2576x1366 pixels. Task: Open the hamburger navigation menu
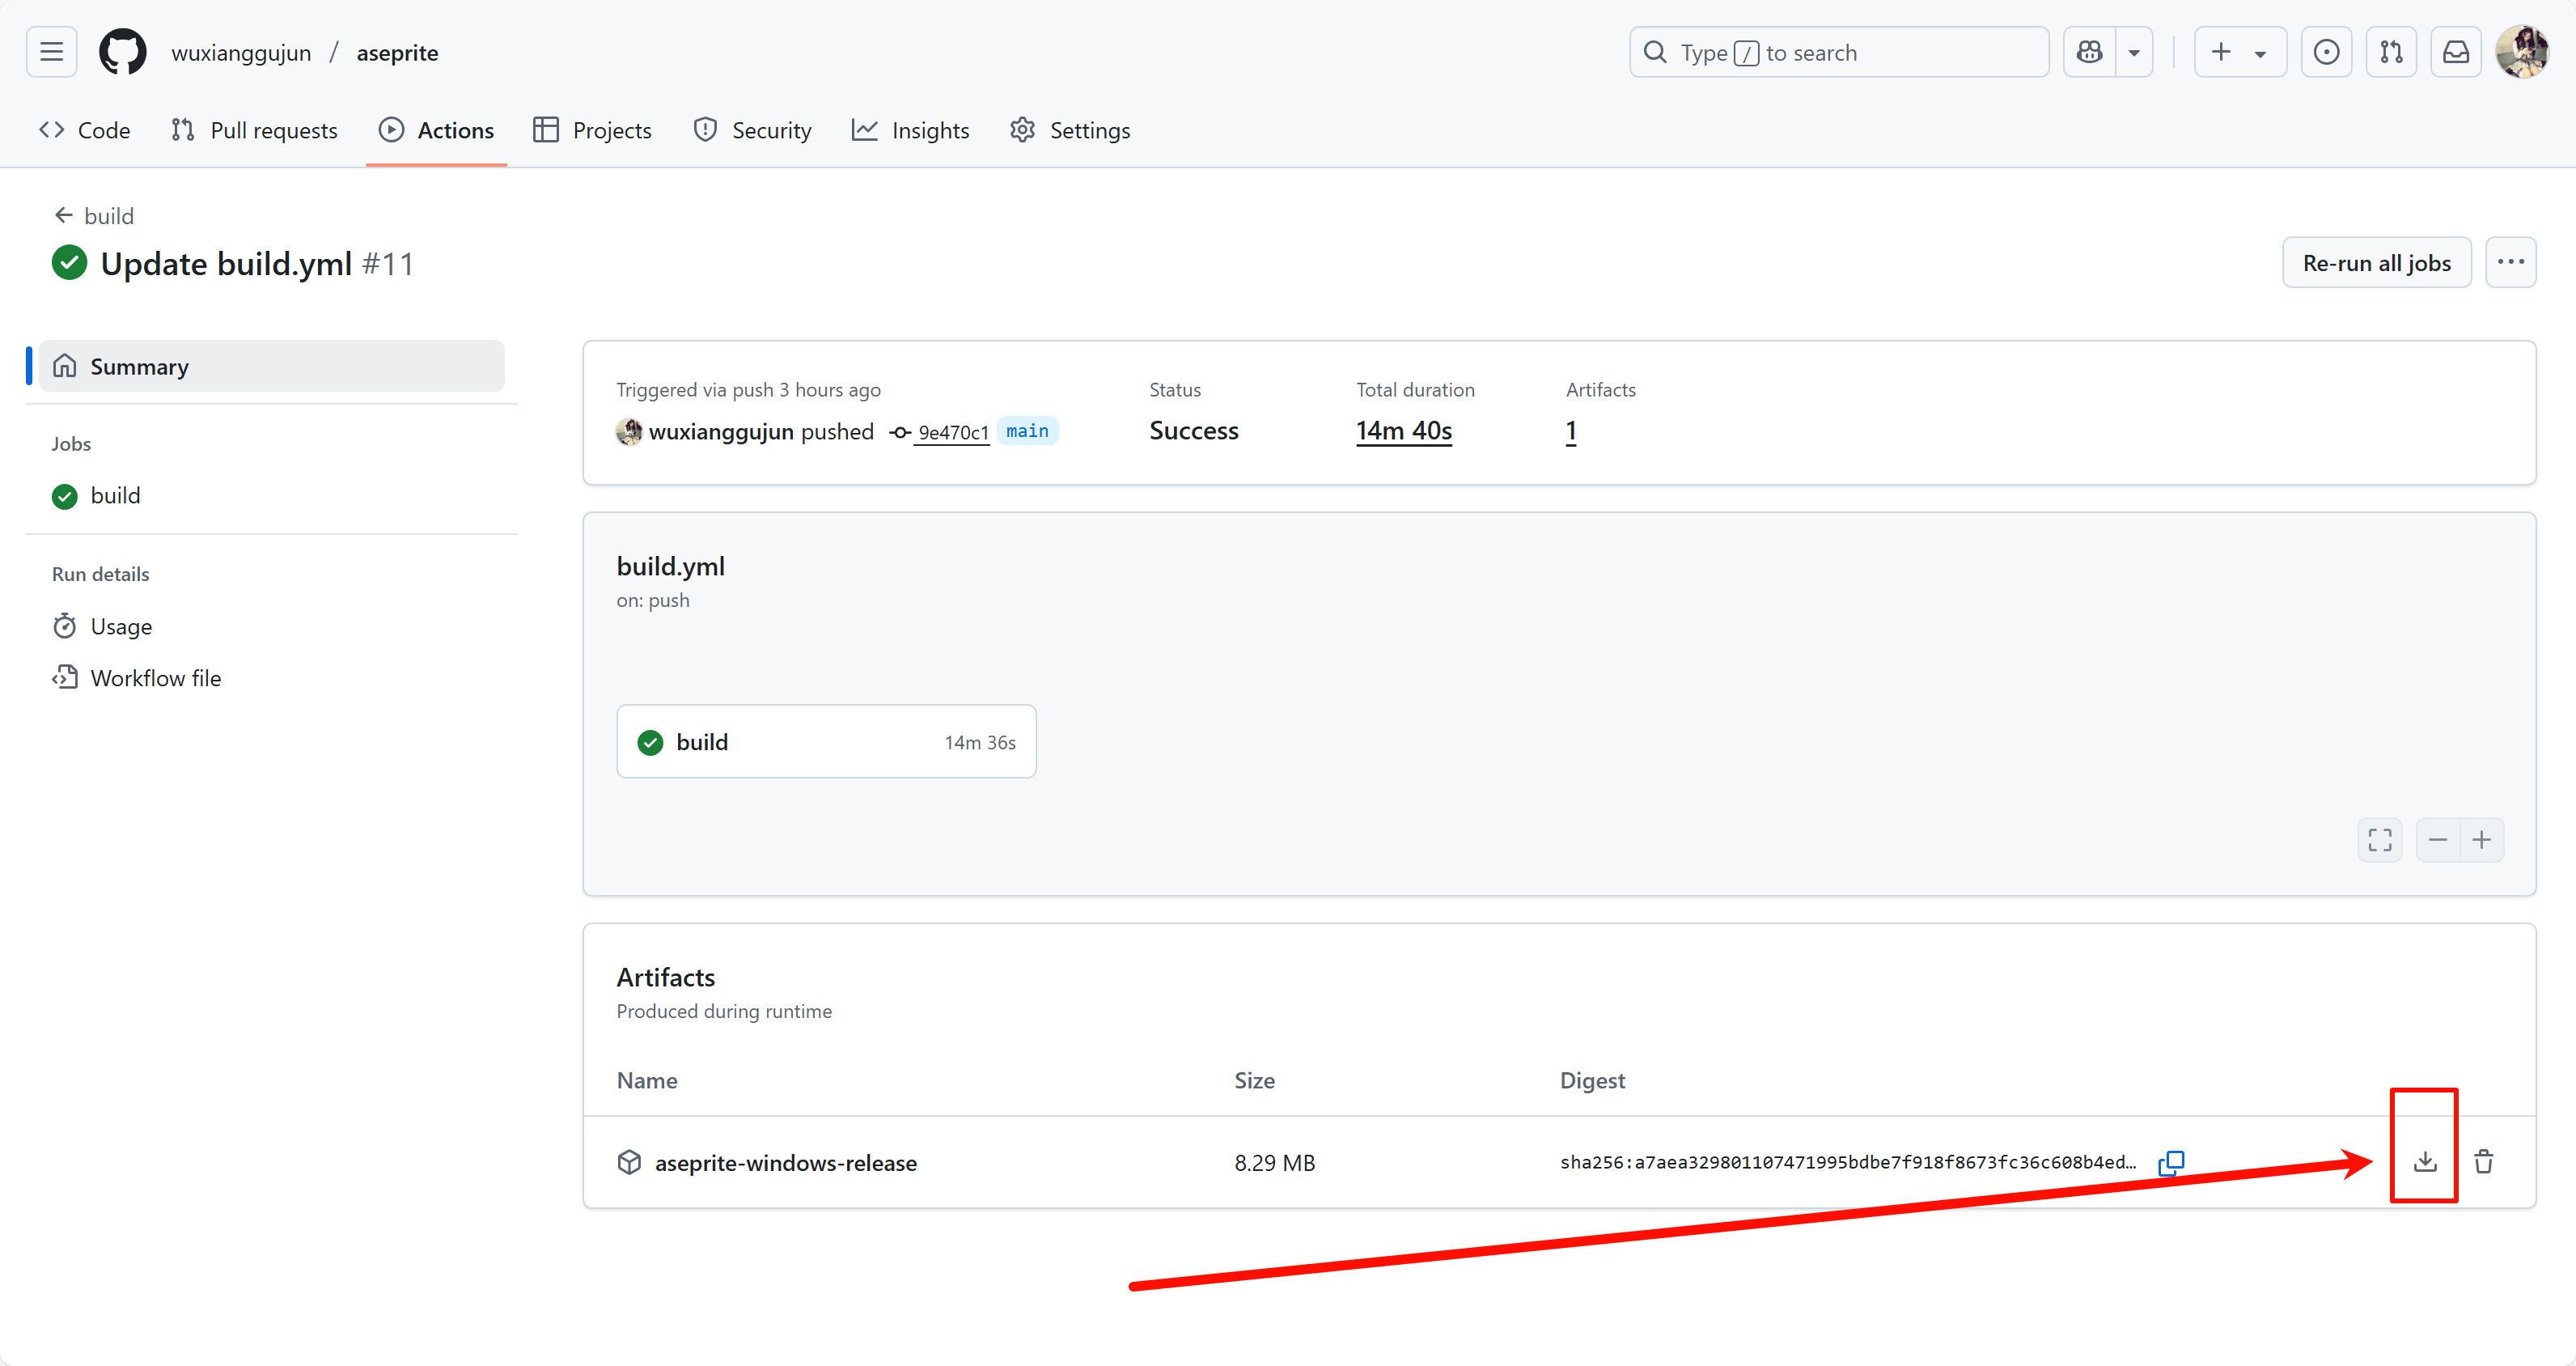(51, 51)
